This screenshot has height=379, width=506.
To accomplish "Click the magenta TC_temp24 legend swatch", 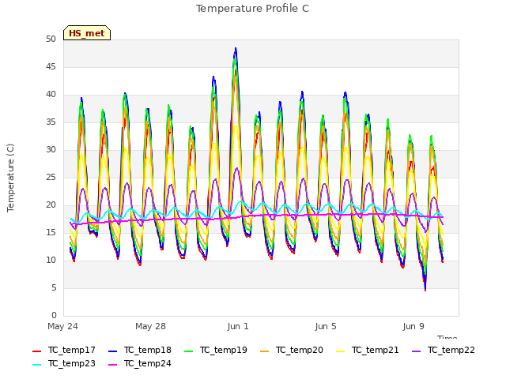I will 112,365.
